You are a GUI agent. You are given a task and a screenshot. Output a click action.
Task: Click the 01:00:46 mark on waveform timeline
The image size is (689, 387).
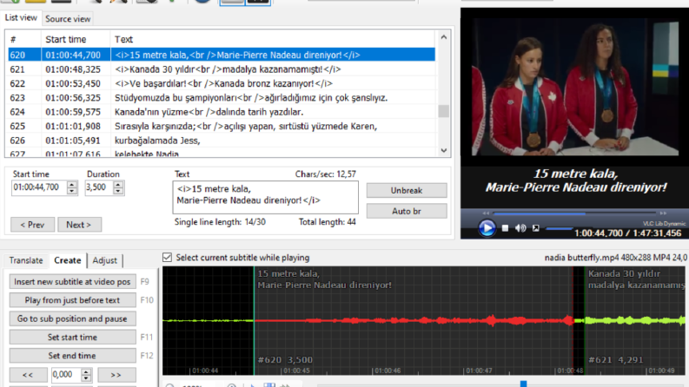[388, 371]
